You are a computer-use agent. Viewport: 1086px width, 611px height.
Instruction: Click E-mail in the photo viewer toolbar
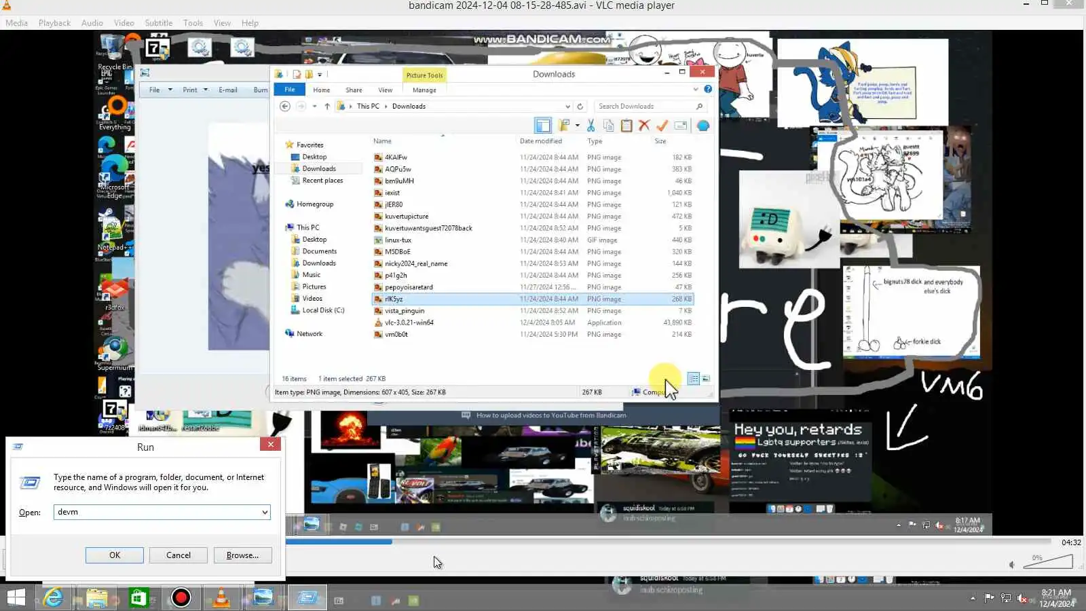[228, 90]
